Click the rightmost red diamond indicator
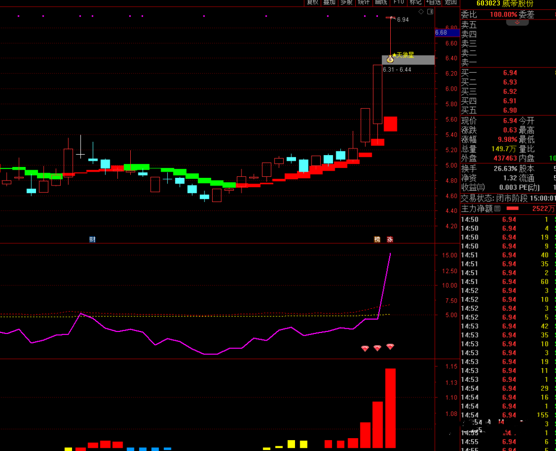556x451 pixels. coord(390,347)
